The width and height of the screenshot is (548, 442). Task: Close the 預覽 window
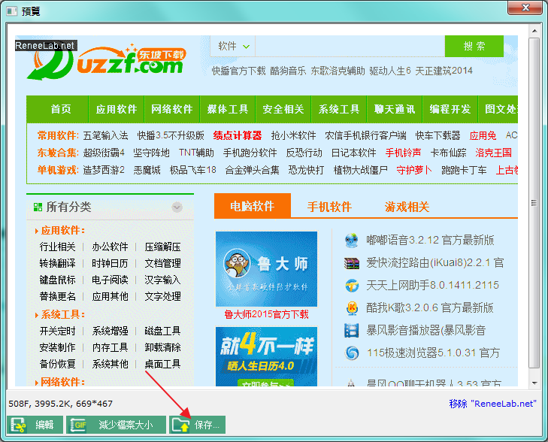coord(525,8)
